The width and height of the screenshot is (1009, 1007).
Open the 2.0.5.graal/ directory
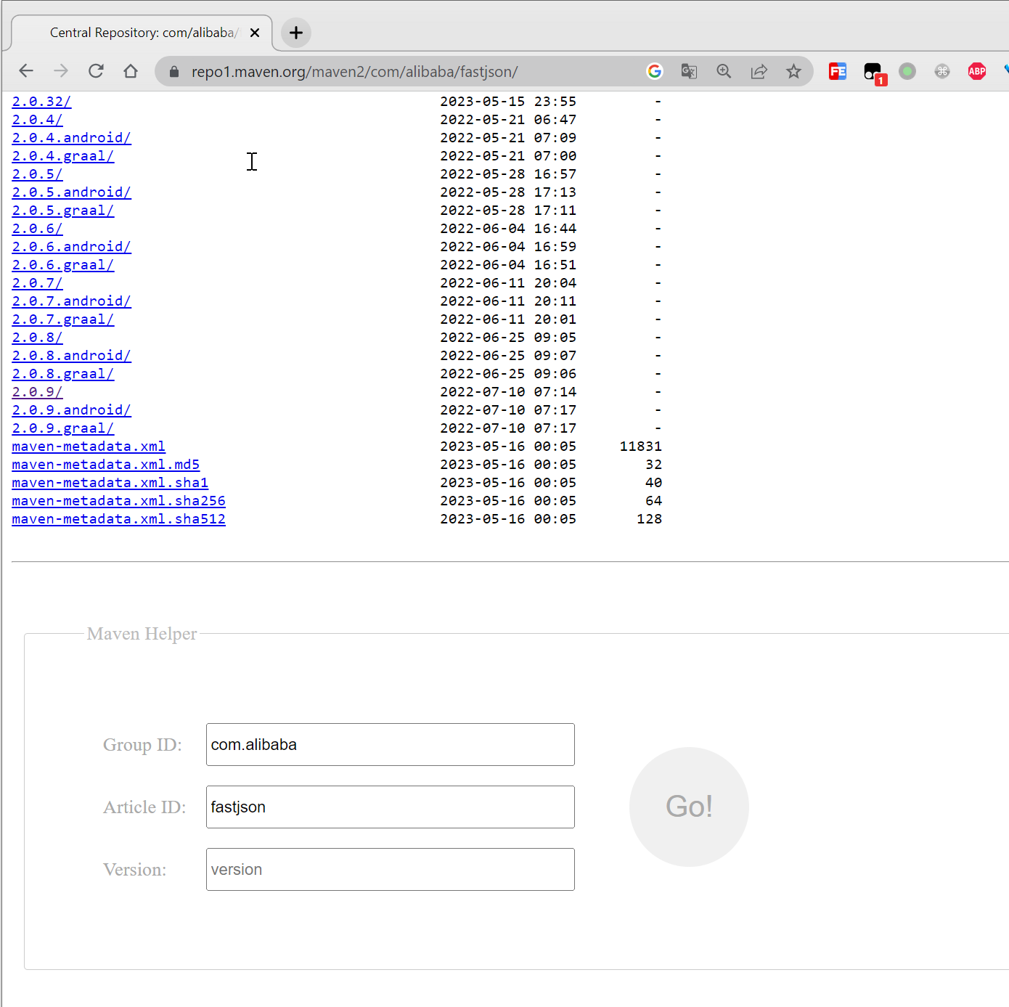[62, 211]
